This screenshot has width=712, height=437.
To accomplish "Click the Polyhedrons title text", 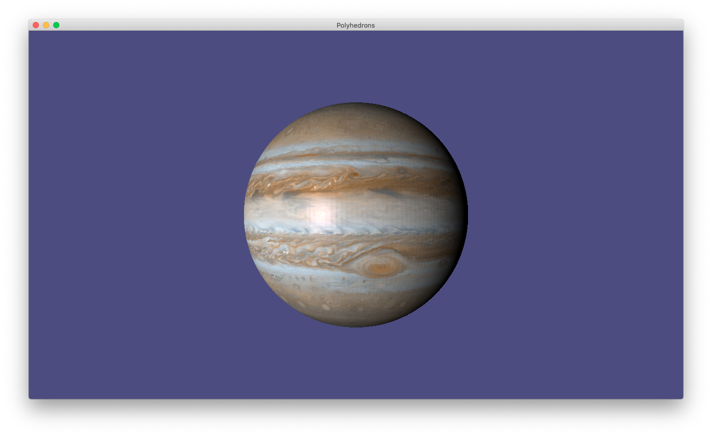I will click(x=355, y=25).
